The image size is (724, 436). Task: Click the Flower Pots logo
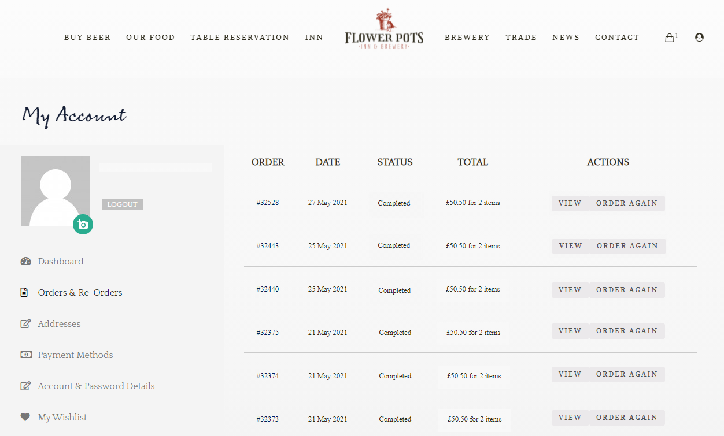coord(384,30)
